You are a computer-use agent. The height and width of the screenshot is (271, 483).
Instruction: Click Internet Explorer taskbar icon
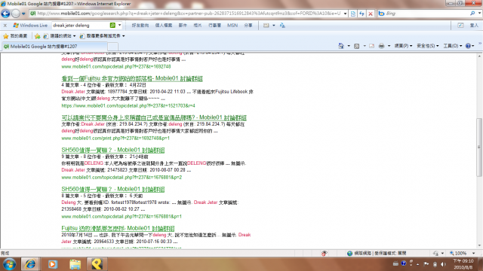point(30,264)
